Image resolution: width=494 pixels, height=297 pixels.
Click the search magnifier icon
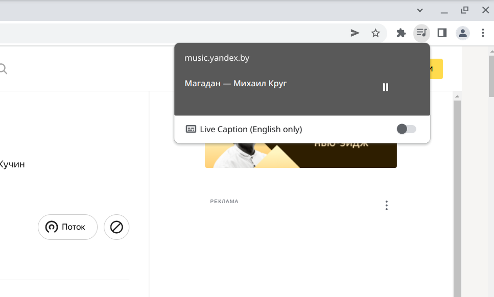[3, 68]
